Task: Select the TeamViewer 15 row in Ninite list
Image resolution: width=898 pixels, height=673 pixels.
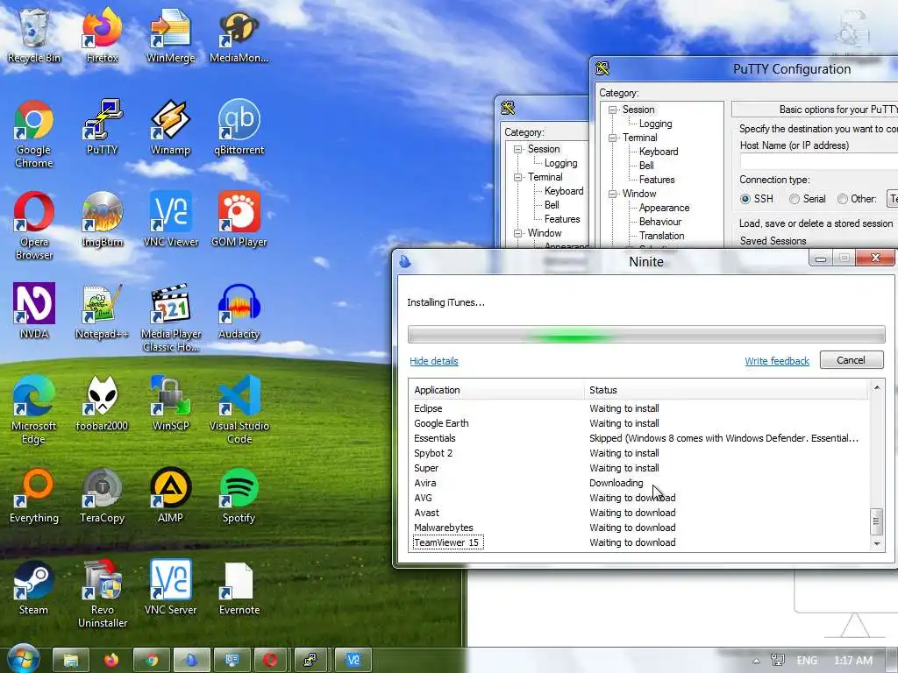Action: pos(639,542)
